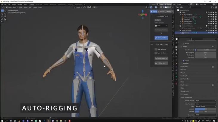Viewport: 218px width, 122px height.
Task: Toggle the View Deformer checkbox
Action: (x=156, y=49)
